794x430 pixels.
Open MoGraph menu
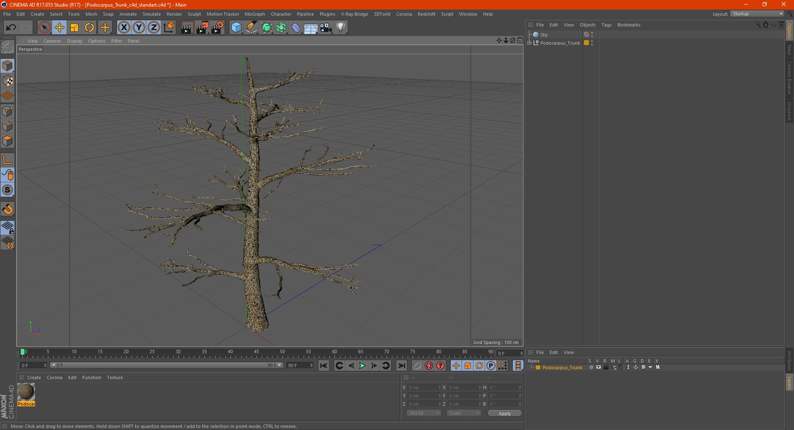[255, 14]
